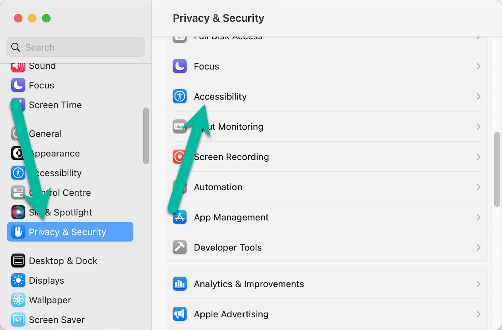Click the Focus moon icon in sidebar

tap(18, 85)
